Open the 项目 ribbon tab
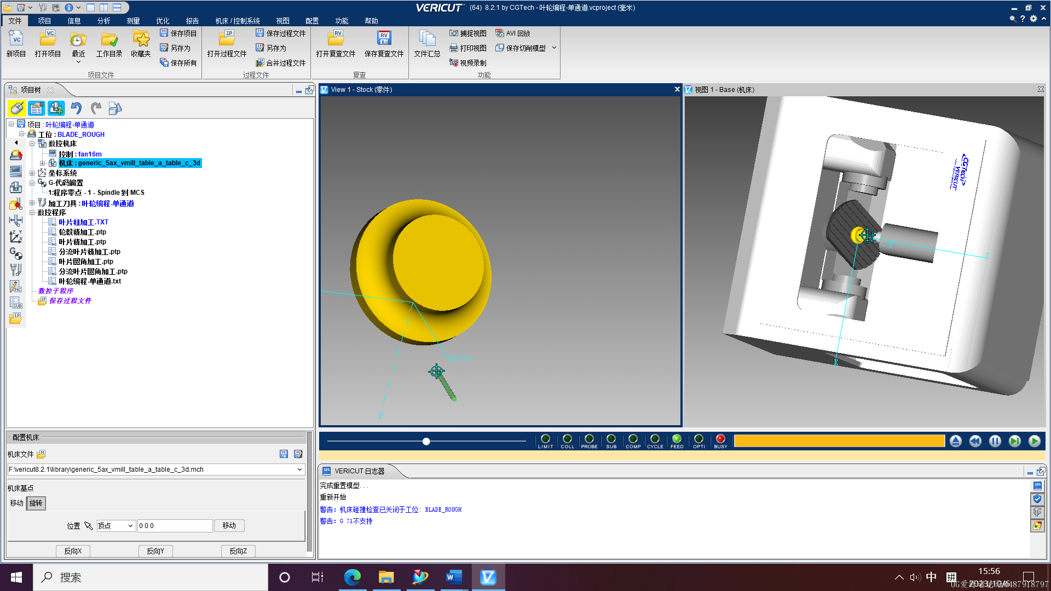 44,21
